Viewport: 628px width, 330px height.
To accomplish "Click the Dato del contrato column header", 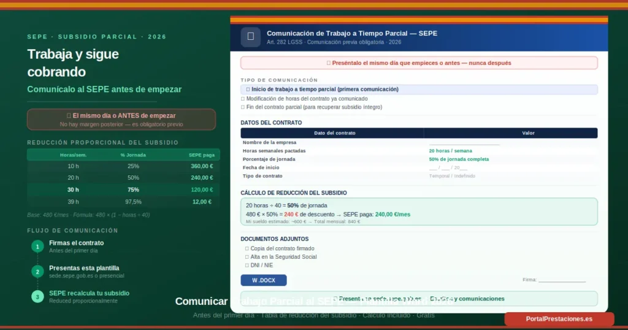I will [x=335, y=133].
